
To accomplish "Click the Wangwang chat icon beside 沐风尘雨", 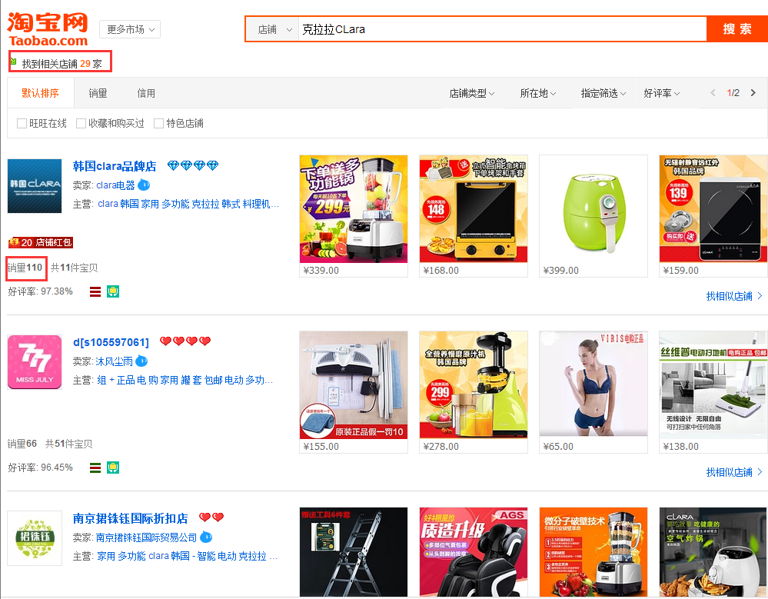I will pos(141,361).
